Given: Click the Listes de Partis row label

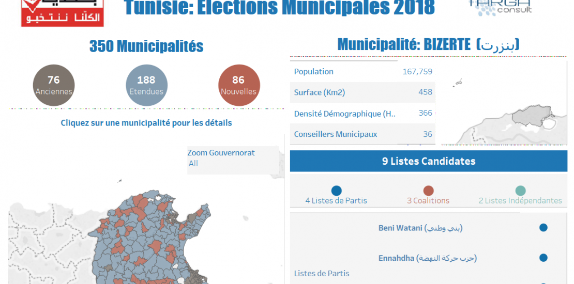Looking at the screenshot, I should [x=322, y=273].
